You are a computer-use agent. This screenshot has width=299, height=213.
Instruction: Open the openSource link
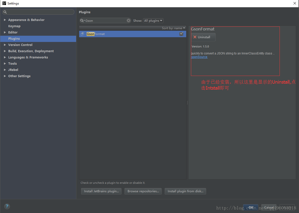pos(199,57)
